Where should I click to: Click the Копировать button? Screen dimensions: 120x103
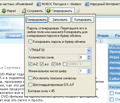83,20
